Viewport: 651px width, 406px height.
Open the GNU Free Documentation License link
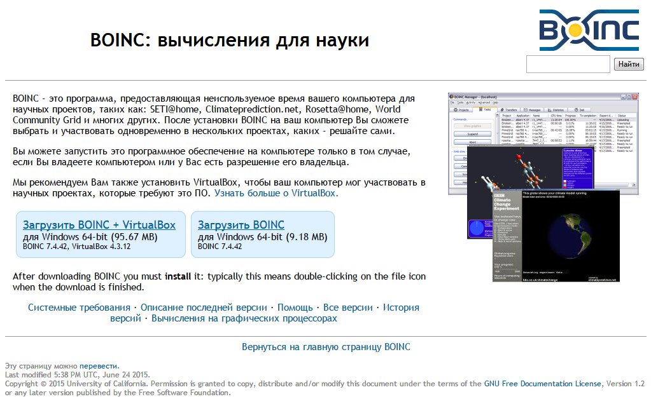[542, 384]
